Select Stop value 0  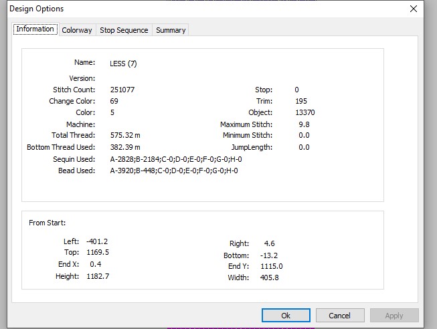coord(297,90)
